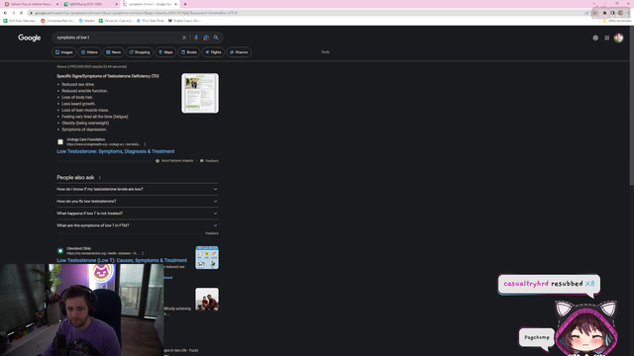The height and width of the screenshot is (356, 634).
Task: Open Cleveland Clinic result options menu
Action: pyautogui.click(x=143, y=253)
